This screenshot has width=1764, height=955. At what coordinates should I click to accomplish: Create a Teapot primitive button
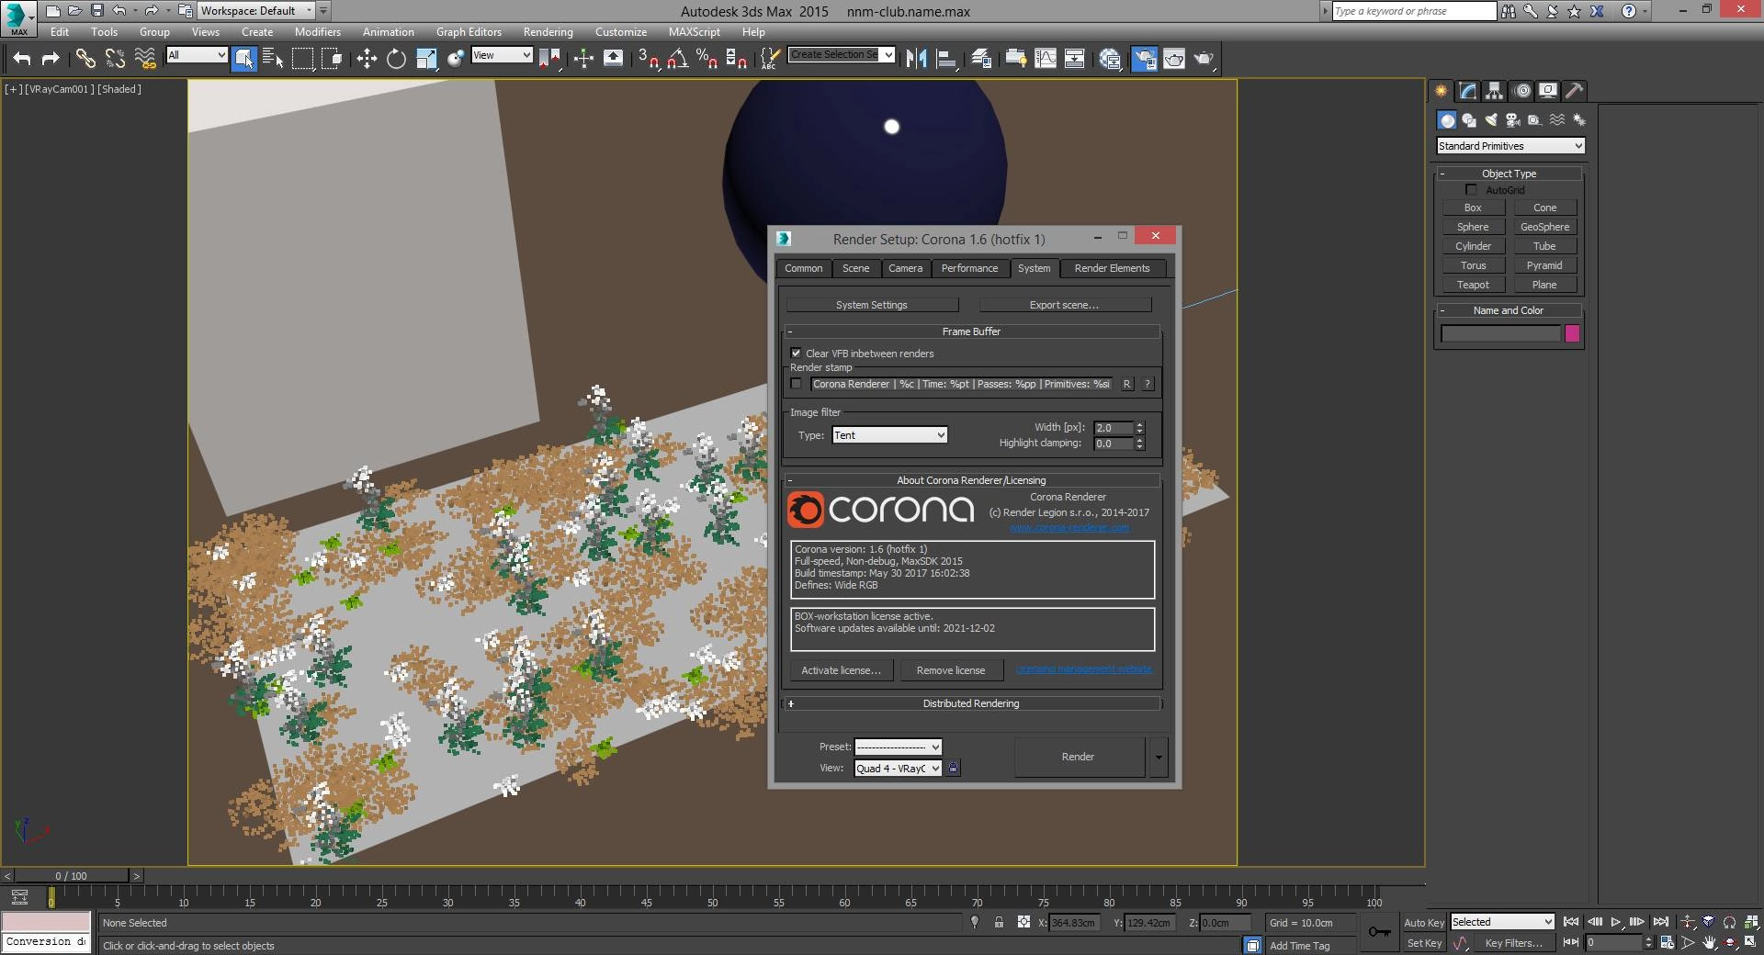(1473, 285)
